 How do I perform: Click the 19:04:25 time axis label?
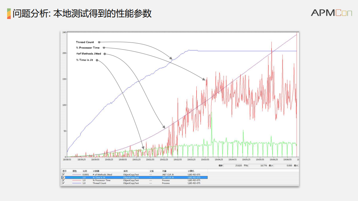tap(218, 160)
